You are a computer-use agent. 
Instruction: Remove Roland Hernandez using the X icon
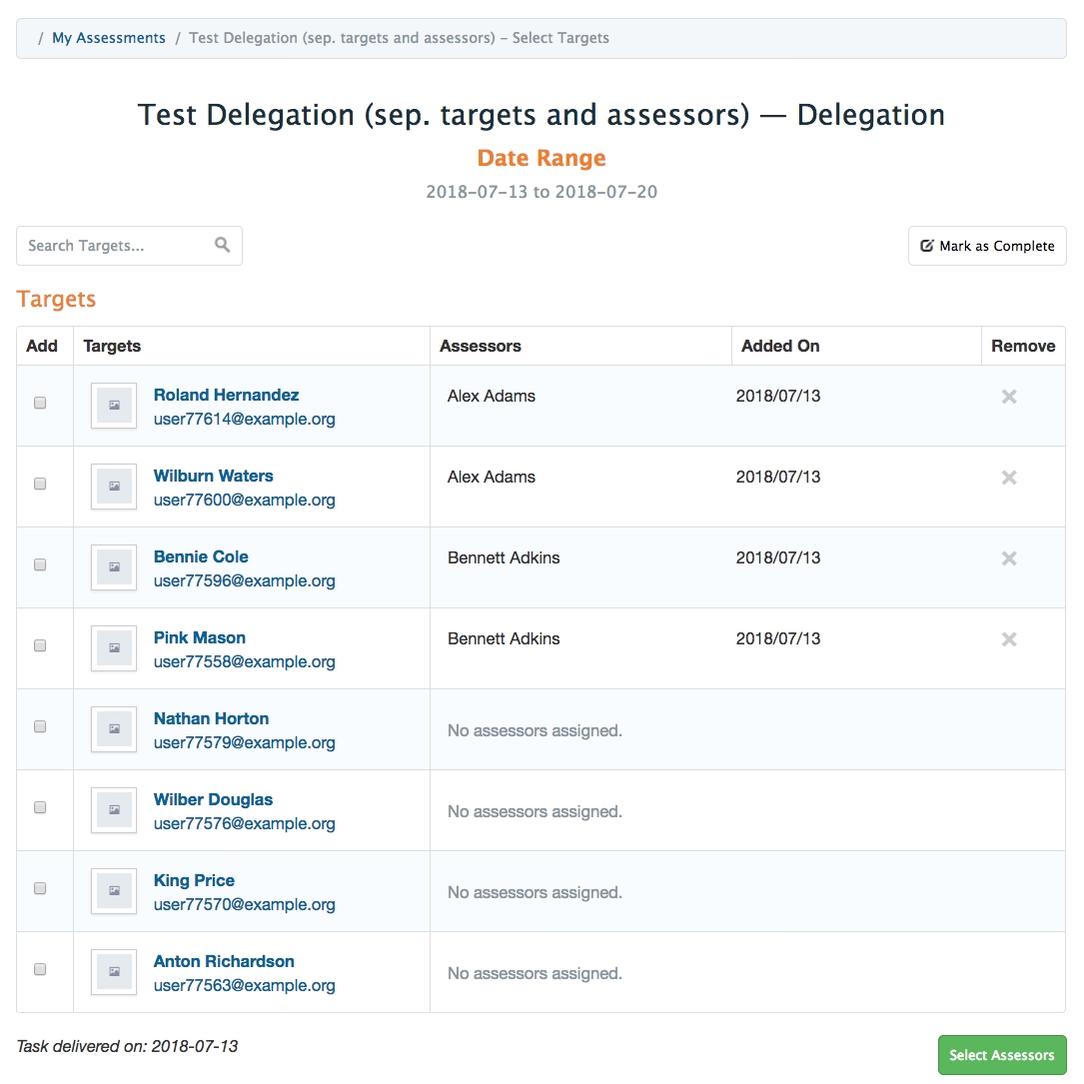click(1009, 397)
